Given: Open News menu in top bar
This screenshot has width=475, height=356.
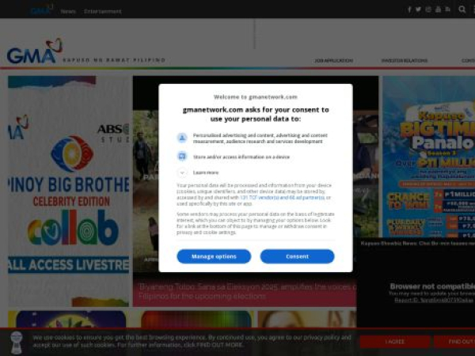Looking at the screenshot, I should coord(68,12).
